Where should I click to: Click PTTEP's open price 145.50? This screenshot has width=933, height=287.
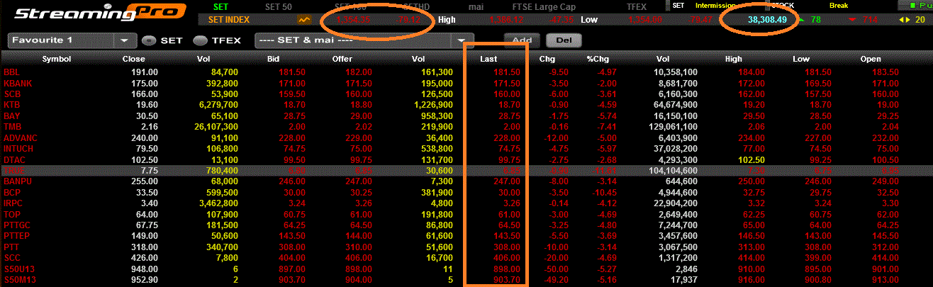tap(886, 235)
